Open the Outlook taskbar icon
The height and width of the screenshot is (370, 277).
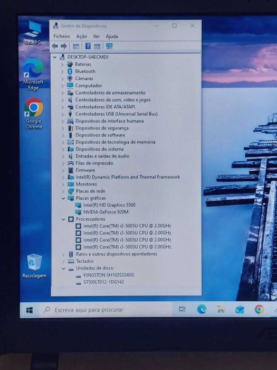[240, 309]
